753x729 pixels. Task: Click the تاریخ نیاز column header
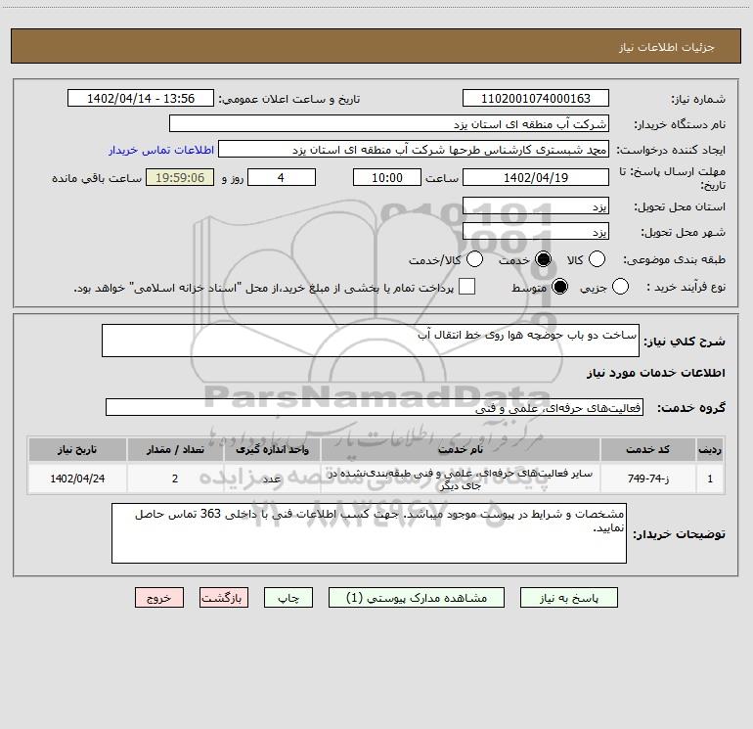click(77, 450)
